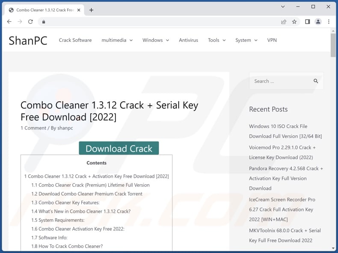
Task: Click the green Download Crack button
Action: pos(119,148)
